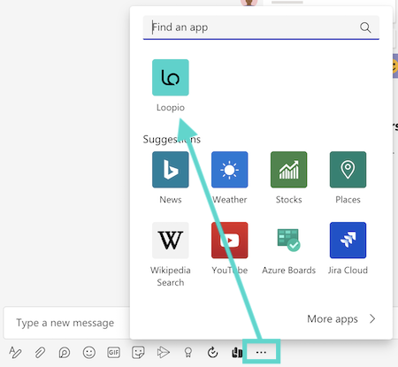Open the Stocks app

(289, 170)
